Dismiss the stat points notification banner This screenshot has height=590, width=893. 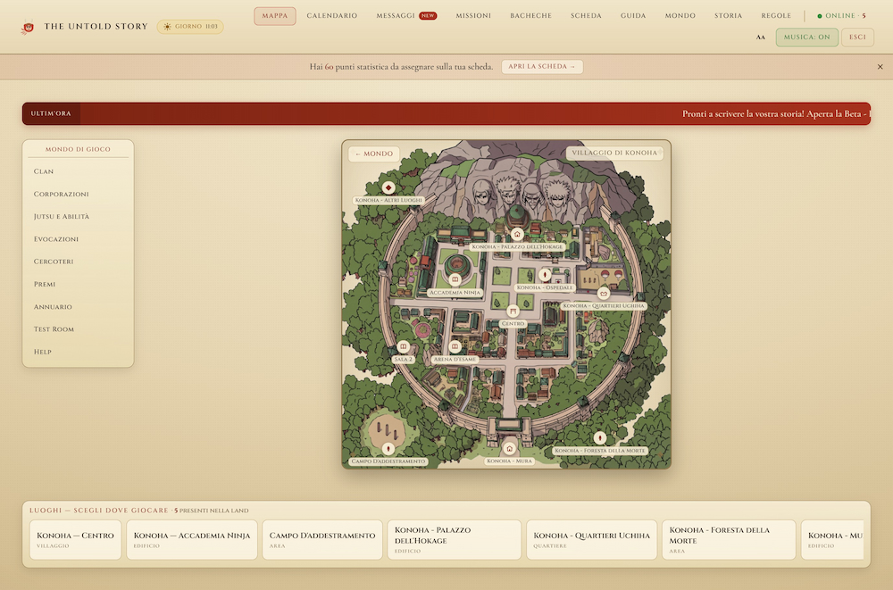(x=880, y=67)
